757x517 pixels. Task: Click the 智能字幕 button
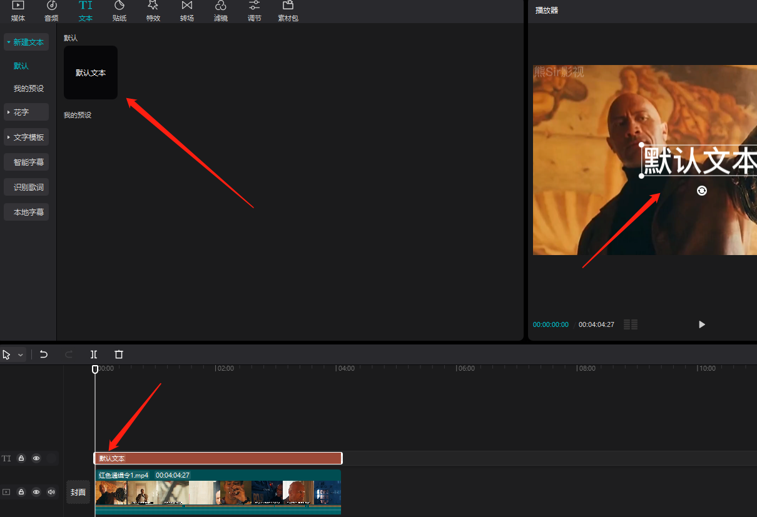(x=29, y=163)
